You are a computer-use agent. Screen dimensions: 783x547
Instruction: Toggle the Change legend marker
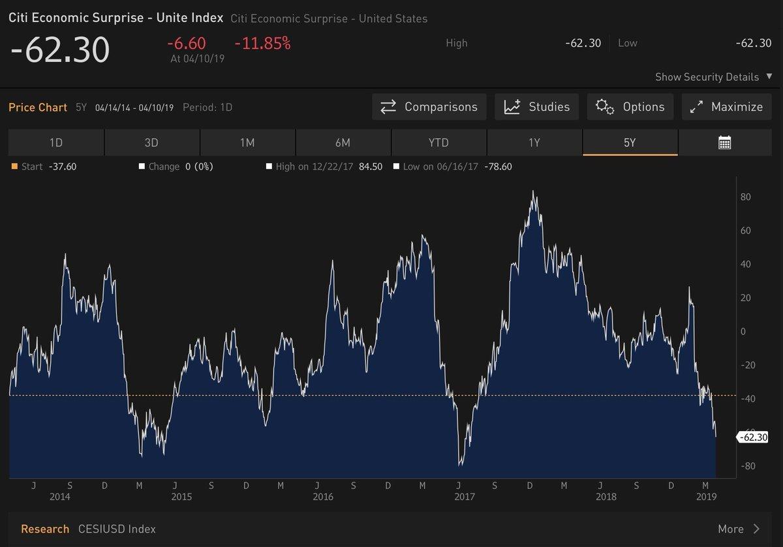tap(142, 167)
